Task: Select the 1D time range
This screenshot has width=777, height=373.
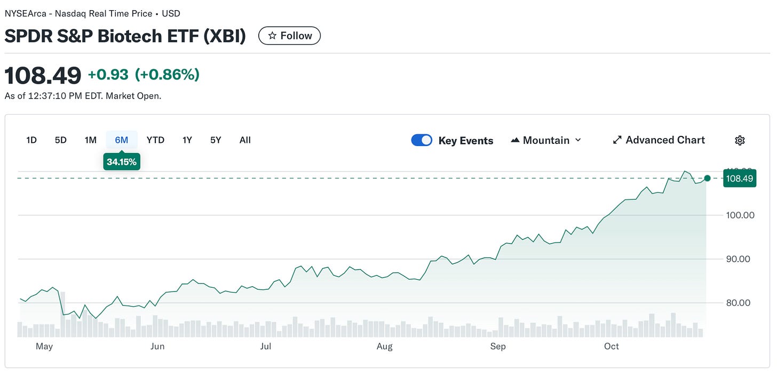Action: pos(31,140)
